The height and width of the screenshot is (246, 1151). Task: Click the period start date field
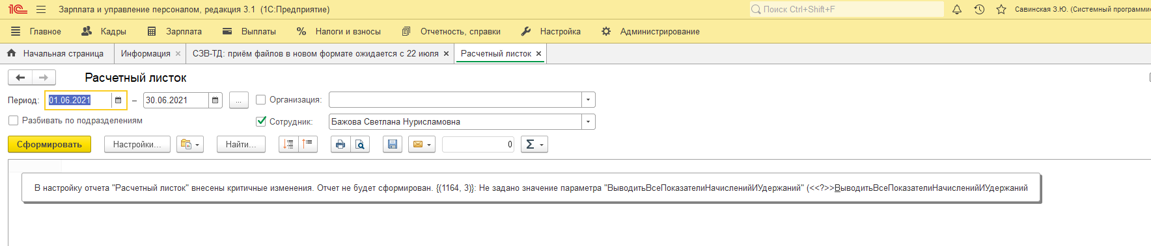coord(78,100)
